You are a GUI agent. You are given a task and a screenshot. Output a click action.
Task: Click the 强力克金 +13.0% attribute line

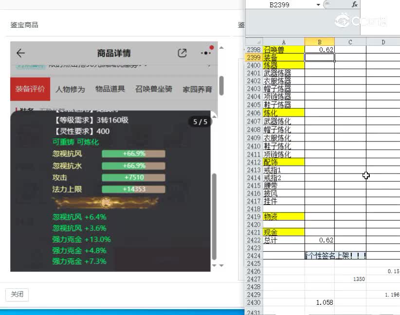(81, 240)
